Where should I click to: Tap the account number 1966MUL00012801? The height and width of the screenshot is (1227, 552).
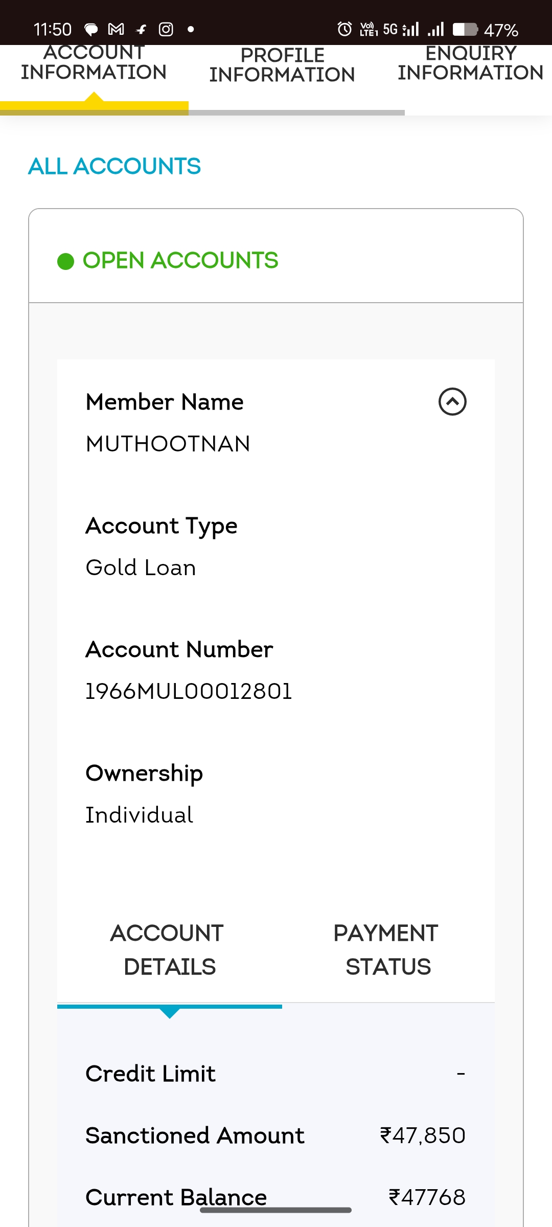click(189, 691)
